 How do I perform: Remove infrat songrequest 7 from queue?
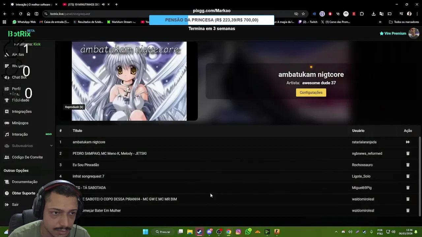pos(408,176)
